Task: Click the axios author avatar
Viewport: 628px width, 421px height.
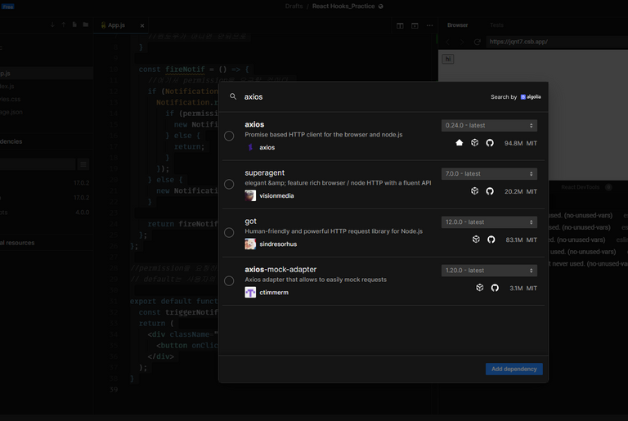Action: [250, 147]
